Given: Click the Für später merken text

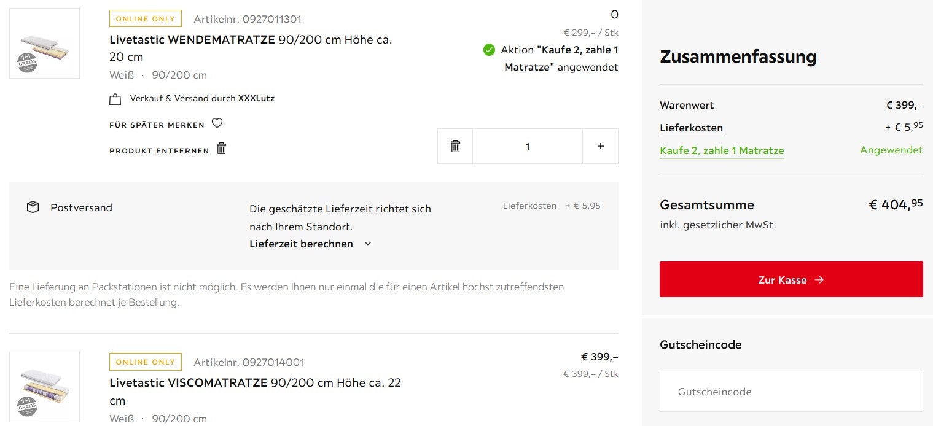Looking at the screenshot, I should coord(157,125).
